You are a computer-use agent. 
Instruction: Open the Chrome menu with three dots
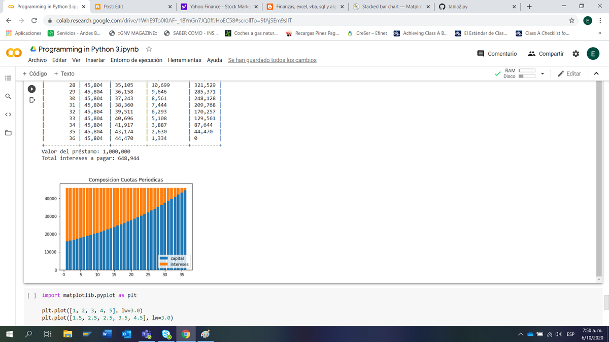click(x=601, y=20)
